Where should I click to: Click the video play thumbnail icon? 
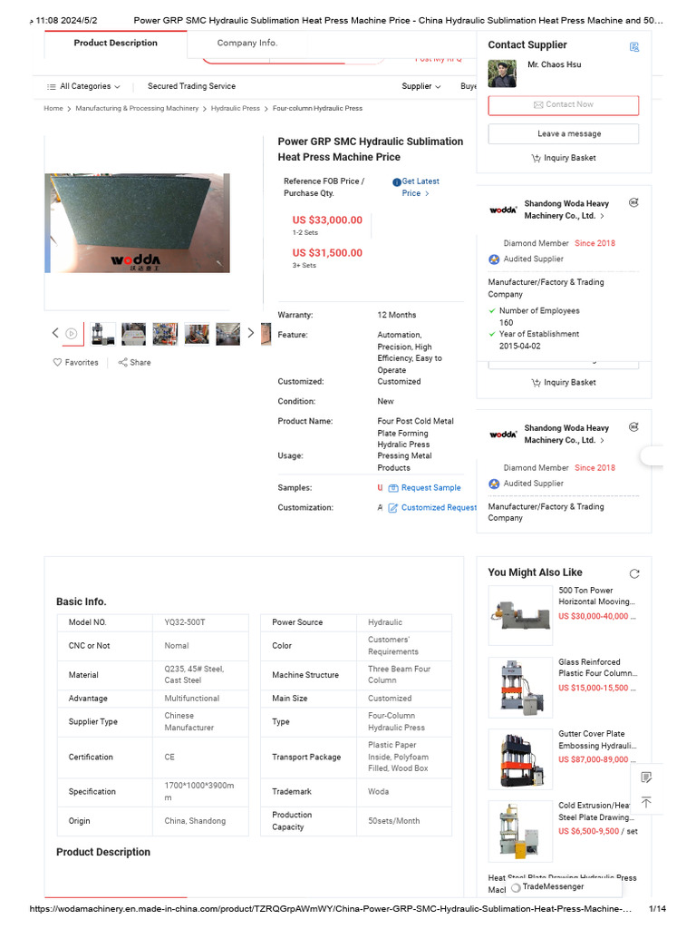(71, 334)
